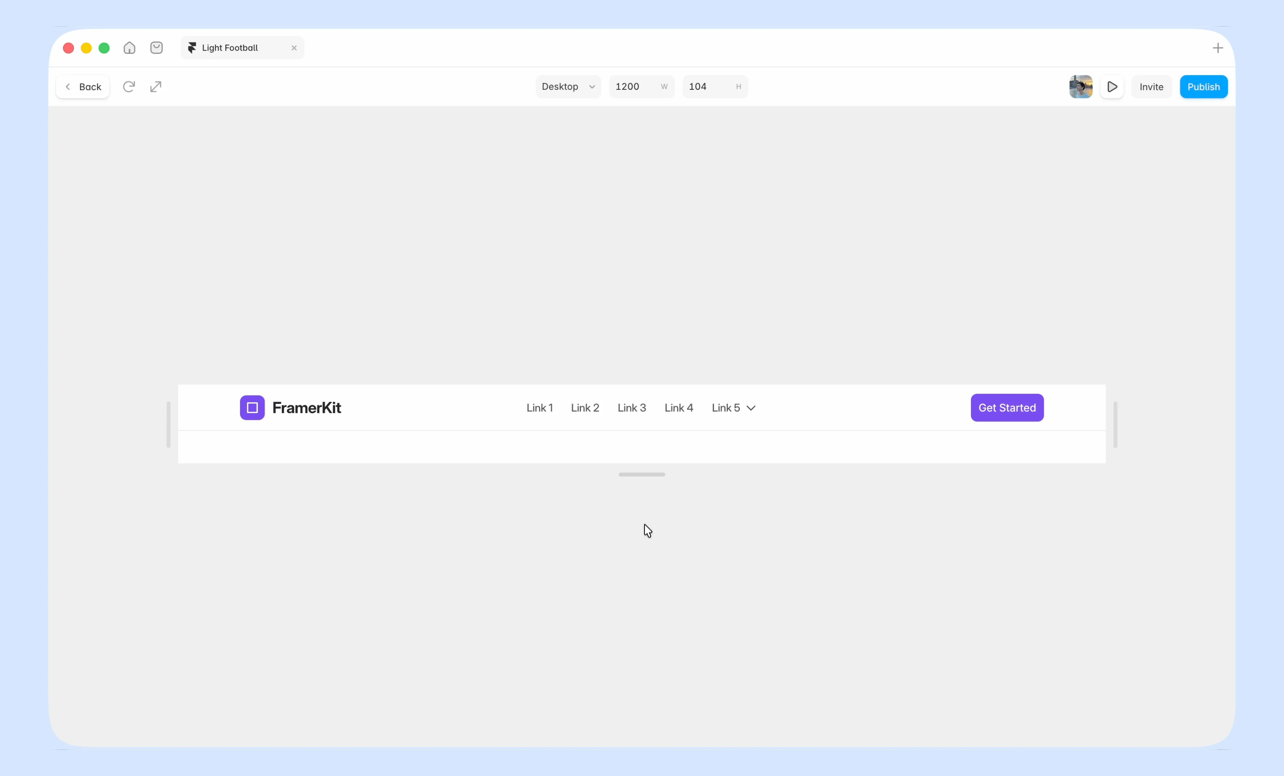Image resolution: width=1284 pixels, height=776 pixels.
Task: Close the Light Football tab
Action: 294,48
